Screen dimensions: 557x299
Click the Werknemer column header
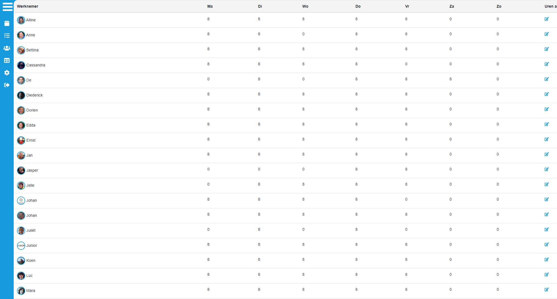point(28,6)
